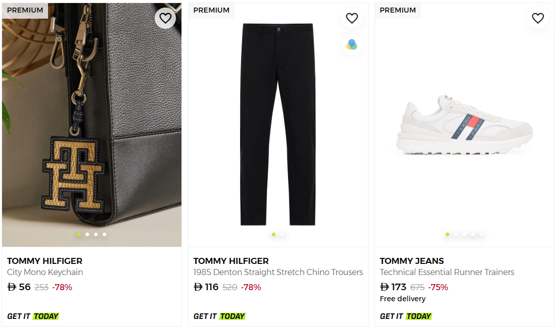Add City Mono Keychain to wishlist

(x=165, y=19)
